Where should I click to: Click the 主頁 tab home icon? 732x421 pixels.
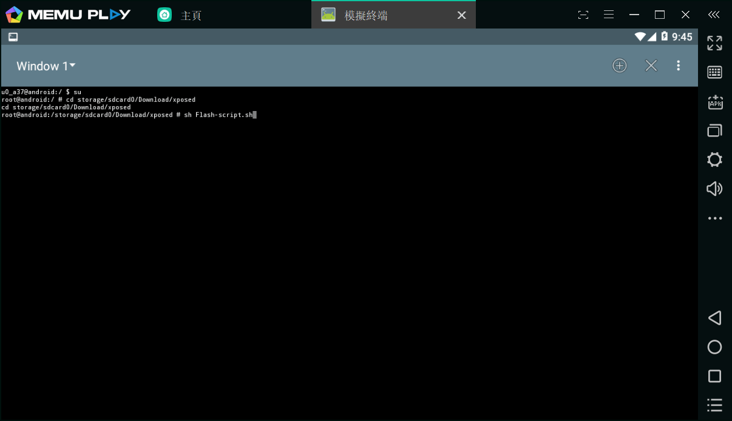tap(164, 15)
